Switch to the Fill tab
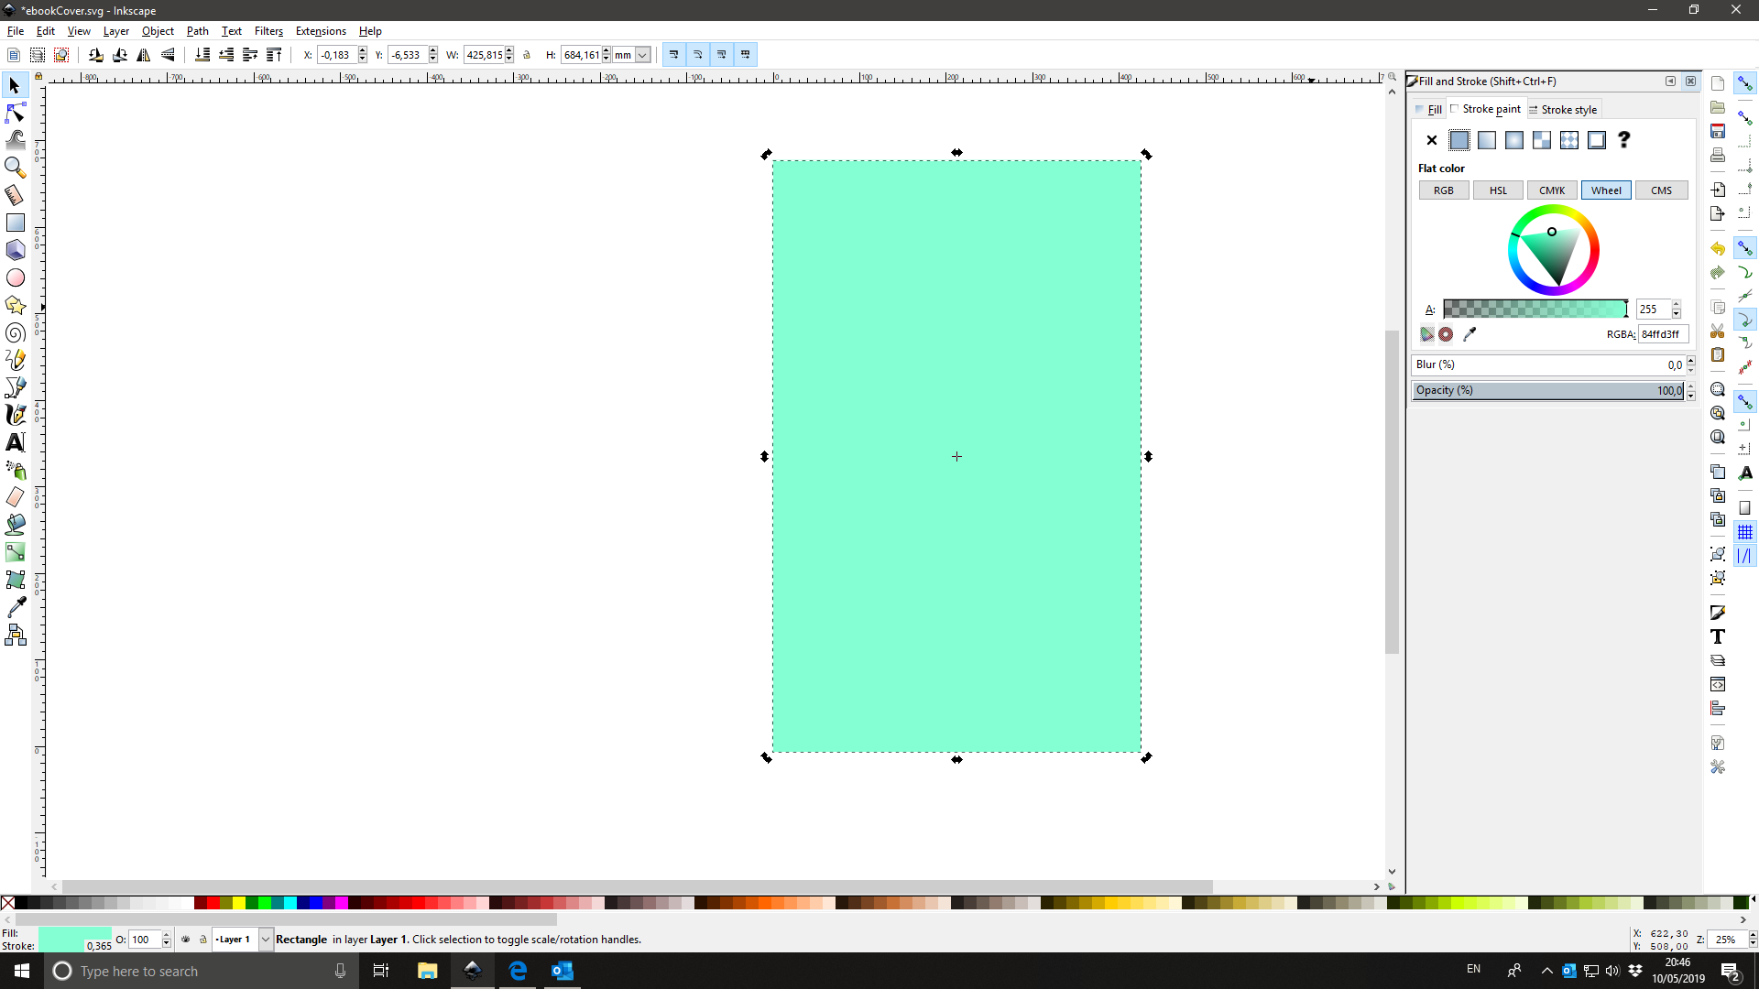This screenshot has width=1759, height=989. click(1429, 109)
